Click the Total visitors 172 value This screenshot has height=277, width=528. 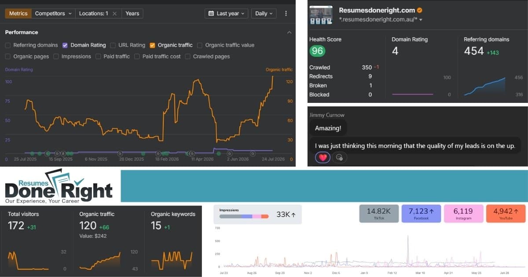(x=16, y=226)
